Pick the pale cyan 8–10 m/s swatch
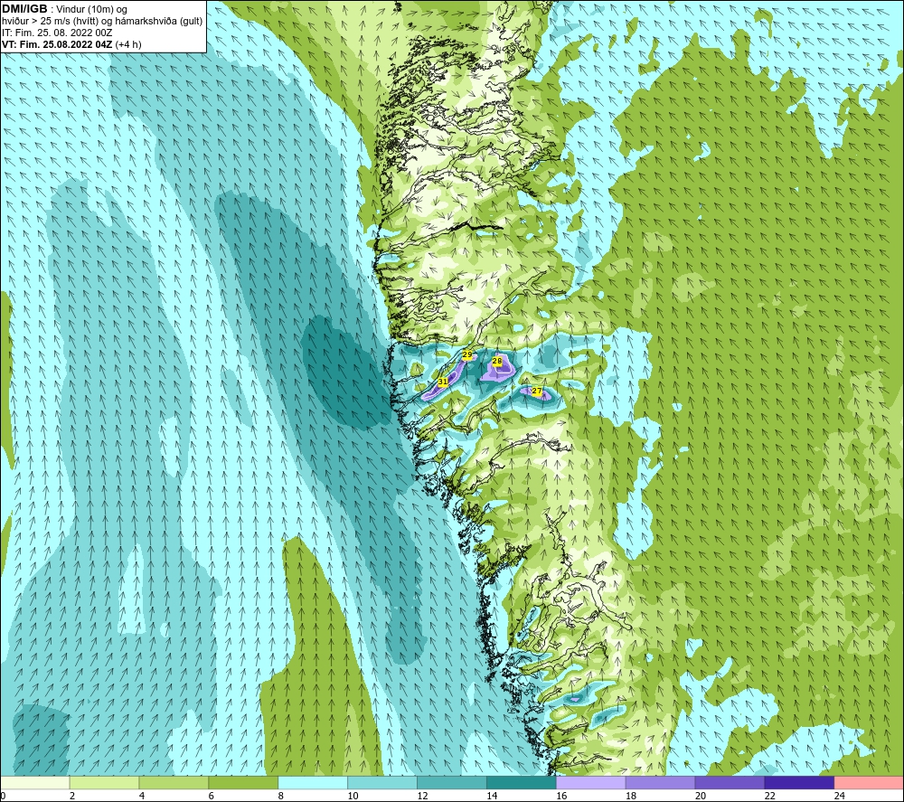904x802 pixels. (313, 782)
